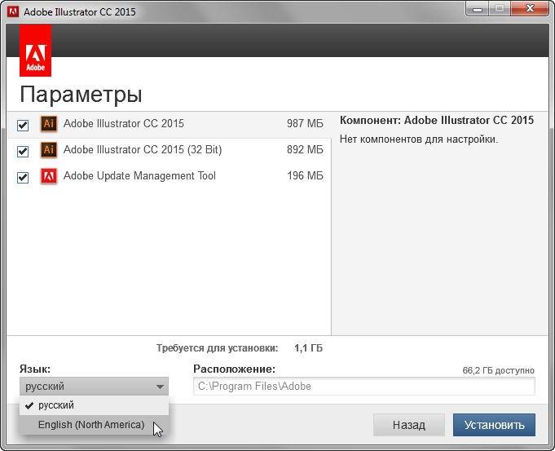Click the Illustrator icon in the title bar
Image resolution: width=555 pixels, height=451 pixels.
click(13, 11)
